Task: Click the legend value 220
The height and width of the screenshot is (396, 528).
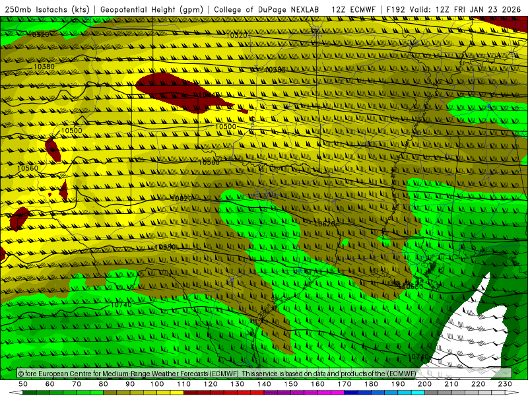Action: point(478,384)
